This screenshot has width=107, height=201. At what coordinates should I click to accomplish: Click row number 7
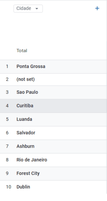point(7,146)
